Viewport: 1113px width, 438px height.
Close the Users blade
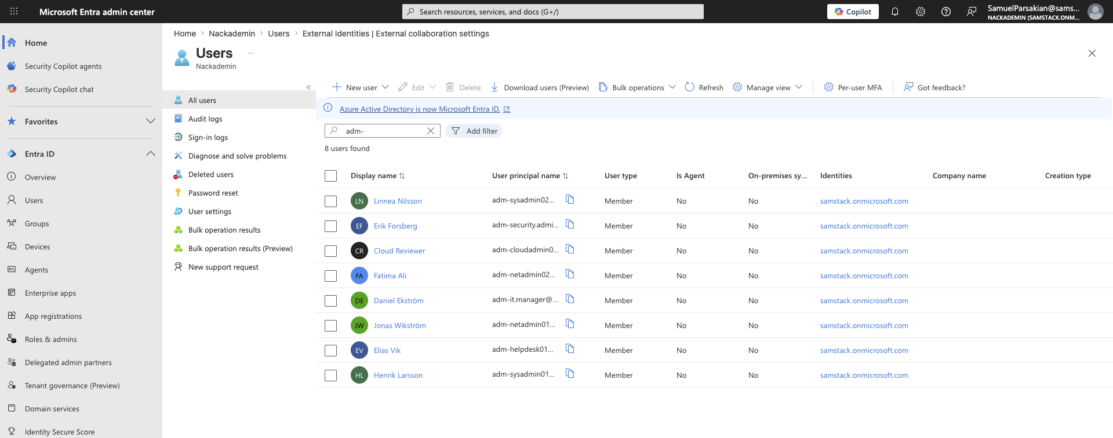pos(1092,53)
